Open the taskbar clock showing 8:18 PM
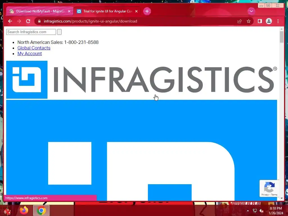 tap(276, 211)
